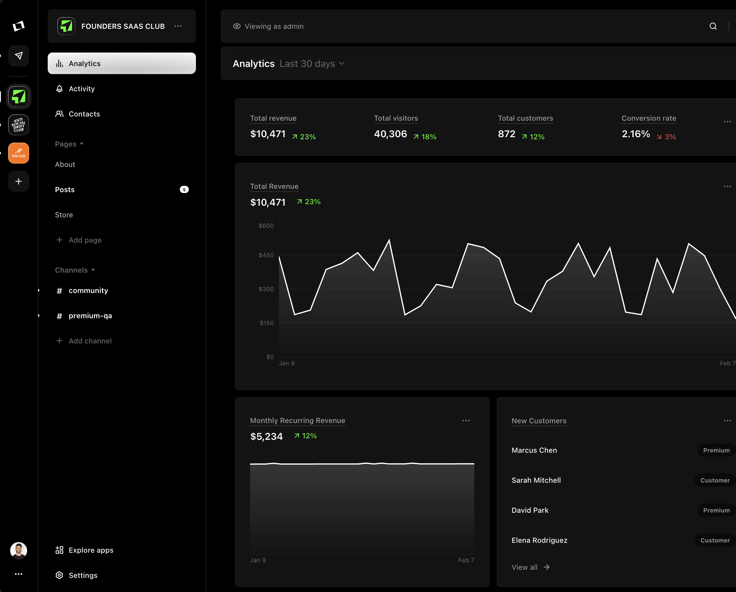The height and width of the screenshot is (592, 736).
Task: Open your profile avatar at bottom left
Action: [x=19, y=550]
